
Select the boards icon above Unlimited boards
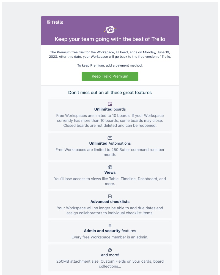click(x=110, y=104)
